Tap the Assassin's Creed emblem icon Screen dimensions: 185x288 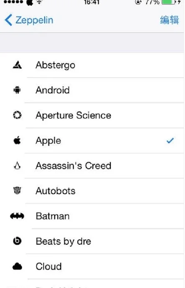coord(17,166)
